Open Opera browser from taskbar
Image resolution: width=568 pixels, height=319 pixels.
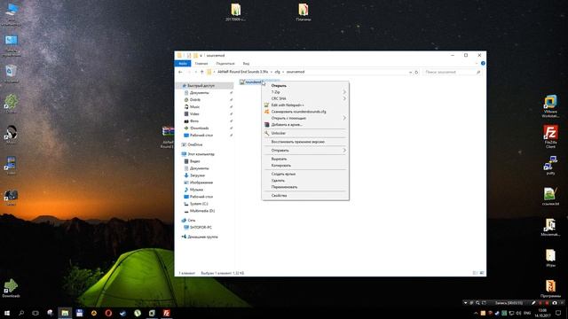tap(108, 313)
